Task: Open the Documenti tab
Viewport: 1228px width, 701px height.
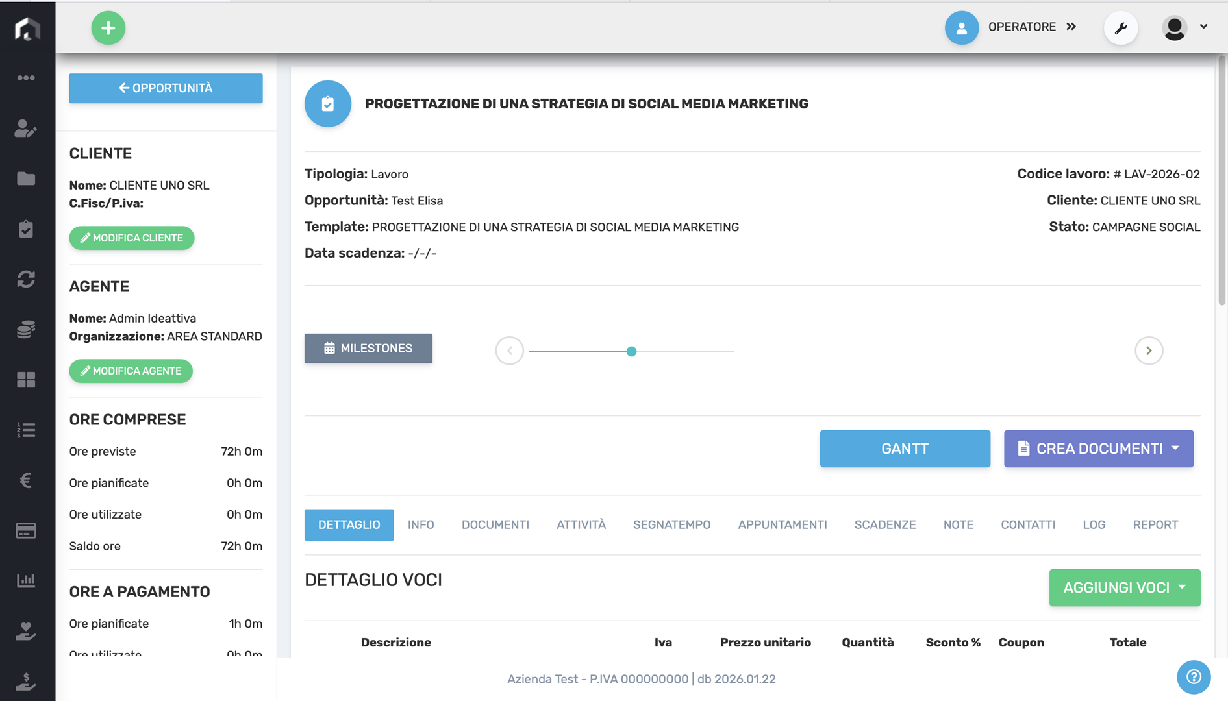Action: (495, 524)
